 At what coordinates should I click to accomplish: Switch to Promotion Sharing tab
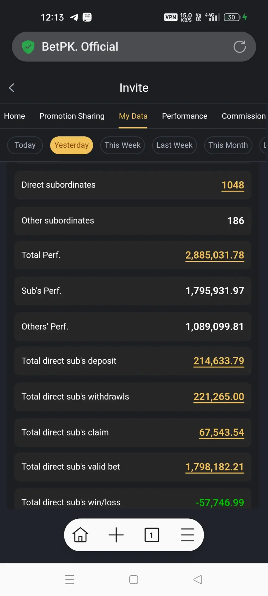pyautogui.click(x=72, y=116)
